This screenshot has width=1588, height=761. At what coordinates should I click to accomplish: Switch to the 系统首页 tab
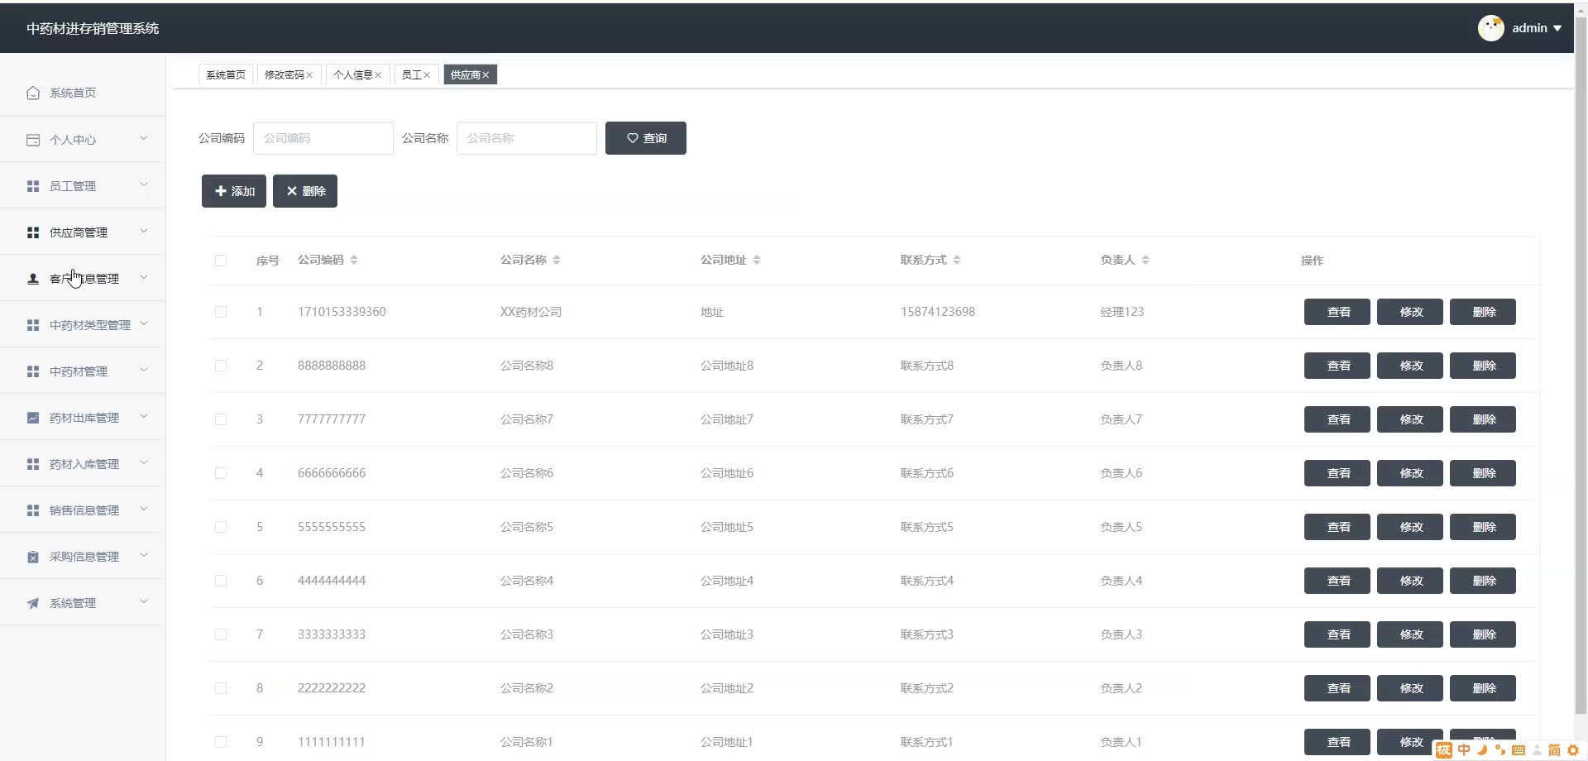[x=226, y=75]
